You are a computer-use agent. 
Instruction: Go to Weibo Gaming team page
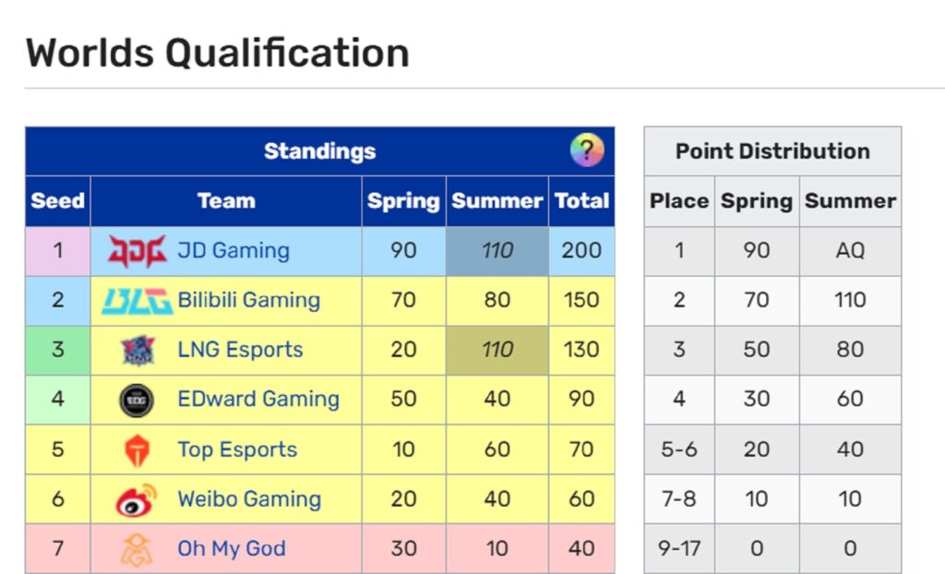pos(249,500)
